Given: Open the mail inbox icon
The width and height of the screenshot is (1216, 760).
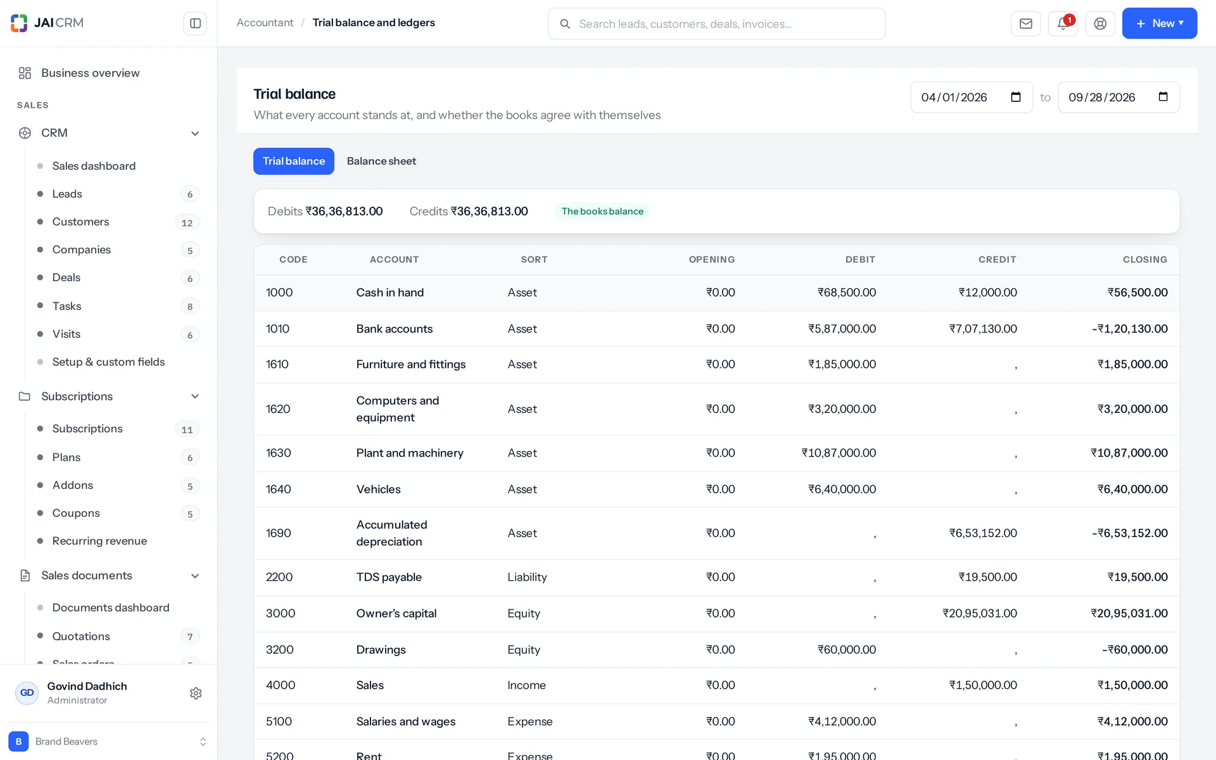Looking at the screenshot, I should 1025,23.
